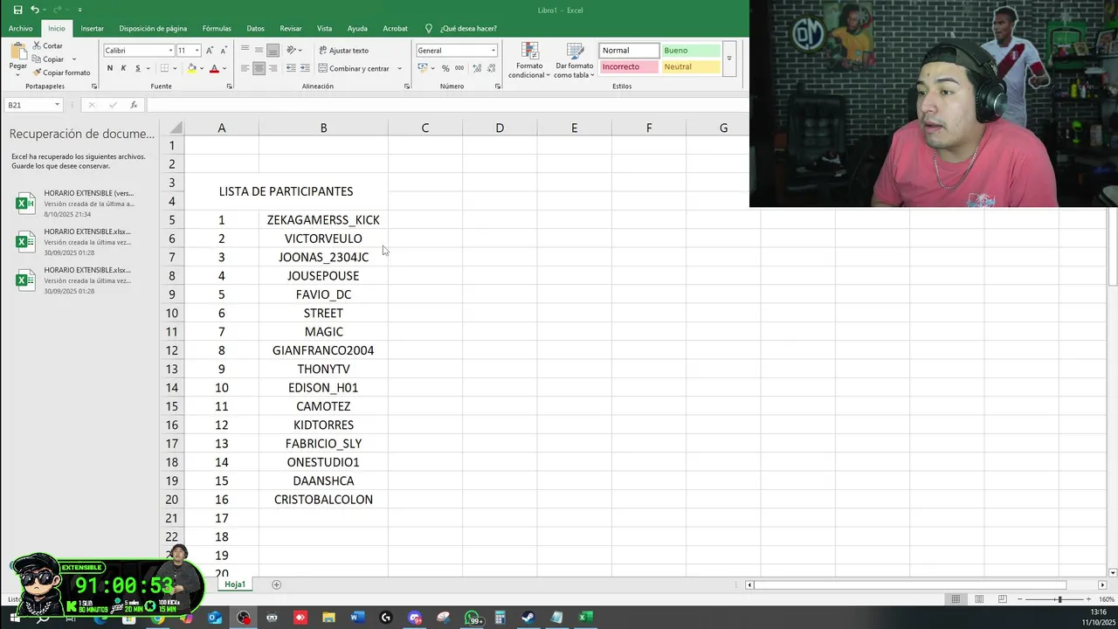Toggle center horizontal alignment
Viewport: 1118px width, 629px height.
click(259, 68)
